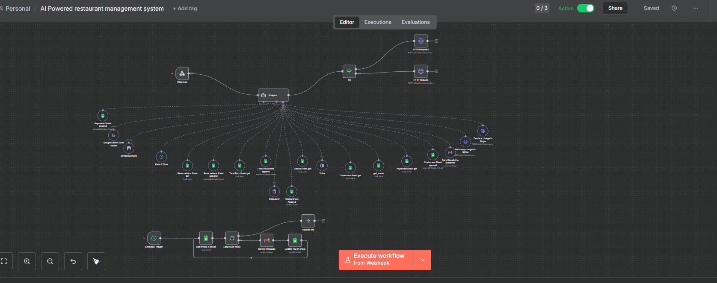Expand the Execute workflow trigger dropdown

[423, 260]
